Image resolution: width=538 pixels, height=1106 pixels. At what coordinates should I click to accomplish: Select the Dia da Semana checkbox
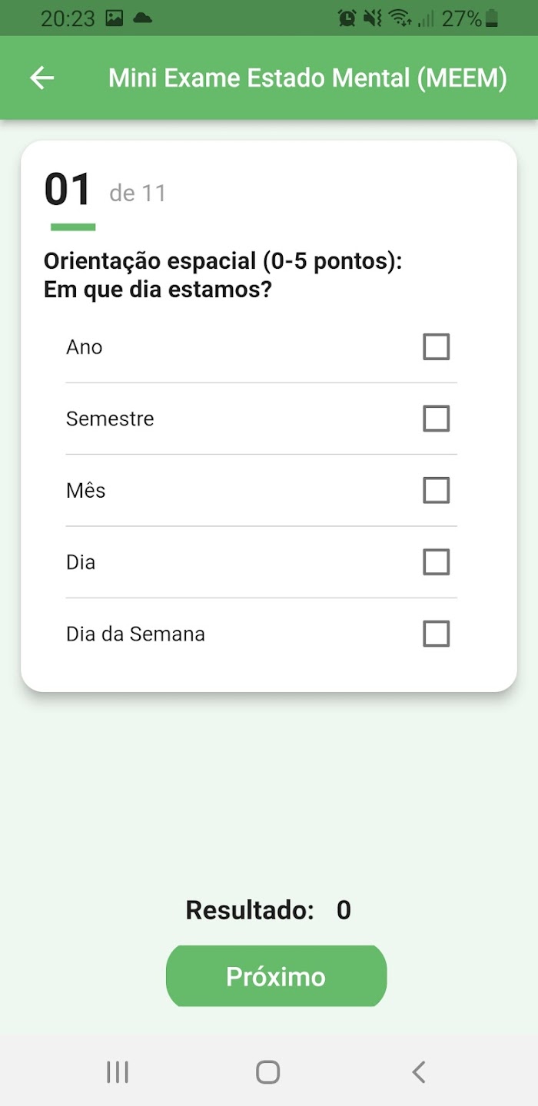click(436, 634)
